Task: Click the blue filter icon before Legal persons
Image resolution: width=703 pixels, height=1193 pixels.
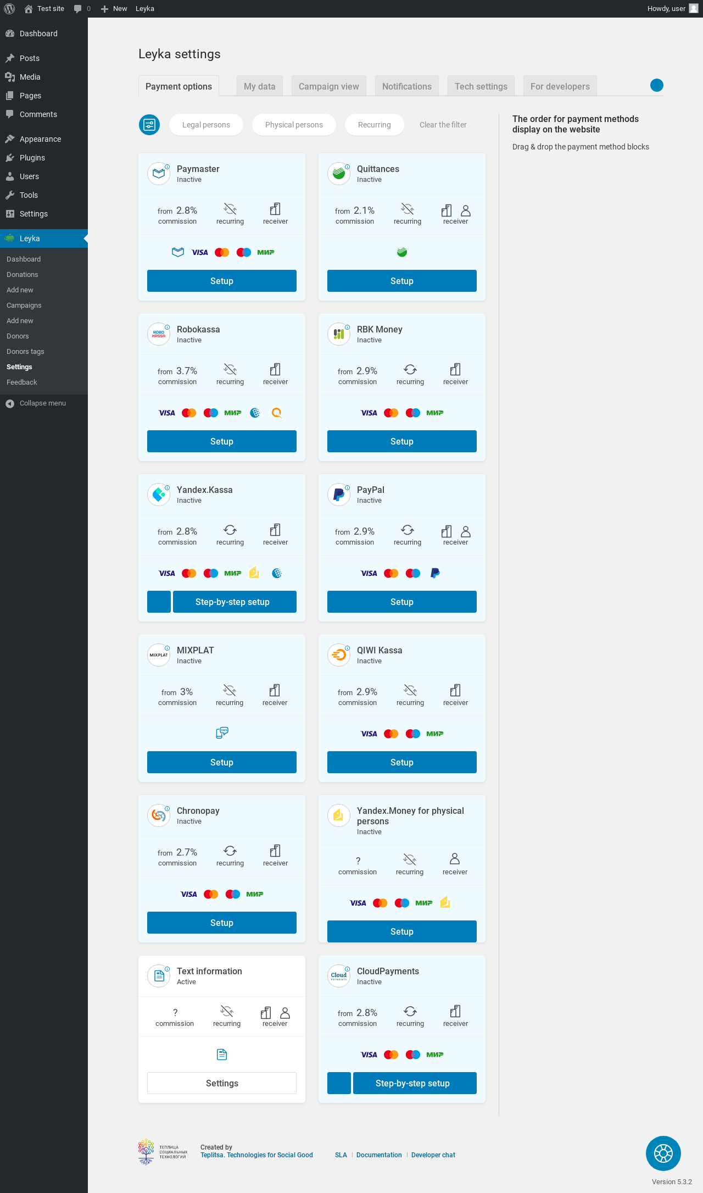Action: pos(149,125)
